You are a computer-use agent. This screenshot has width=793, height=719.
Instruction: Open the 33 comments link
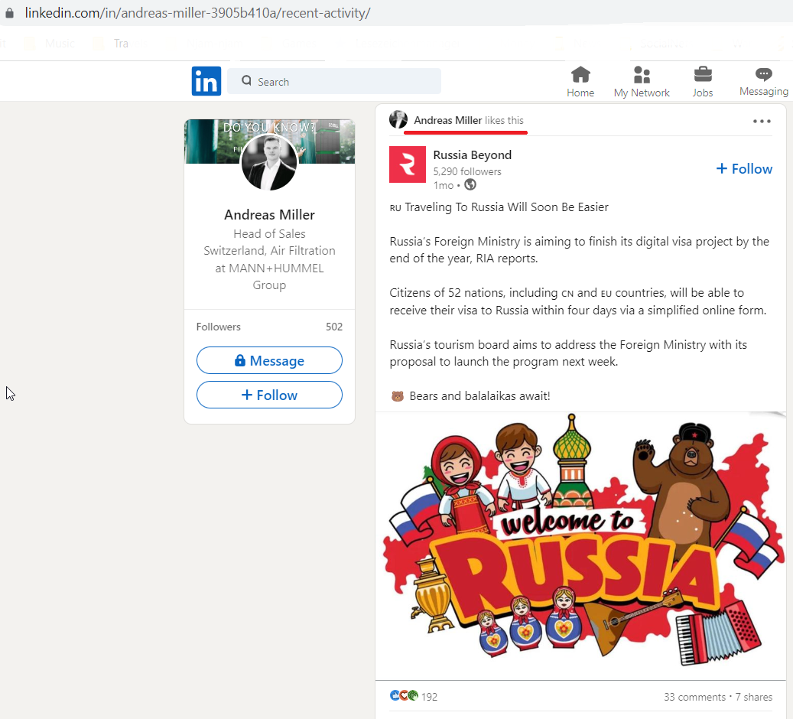pyautogui.click(x=694, y=697)
